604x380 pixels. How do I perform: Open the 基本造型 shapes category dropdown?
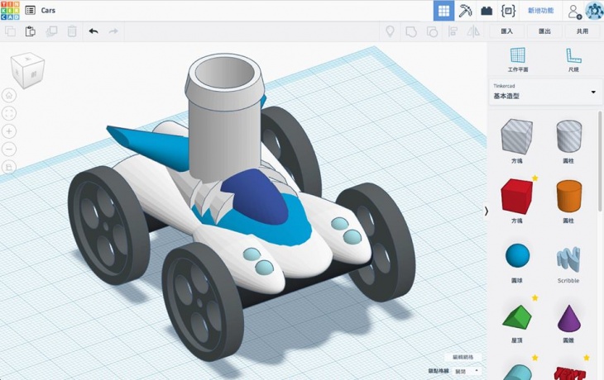click(544, 92)
